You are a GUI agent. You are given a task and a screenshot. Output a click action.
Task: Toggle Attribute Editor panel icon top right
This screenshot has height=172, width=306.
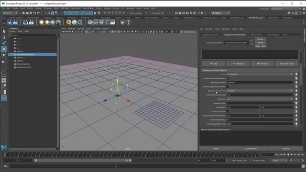[x=296, y=13]
